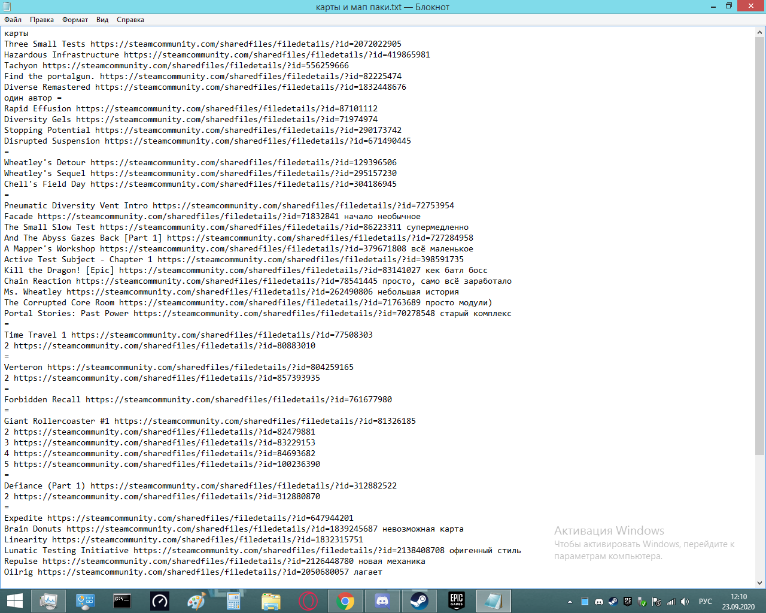Open the Windows Start button
This screenshot has width=766, height=613.
(x=14, y=601)
